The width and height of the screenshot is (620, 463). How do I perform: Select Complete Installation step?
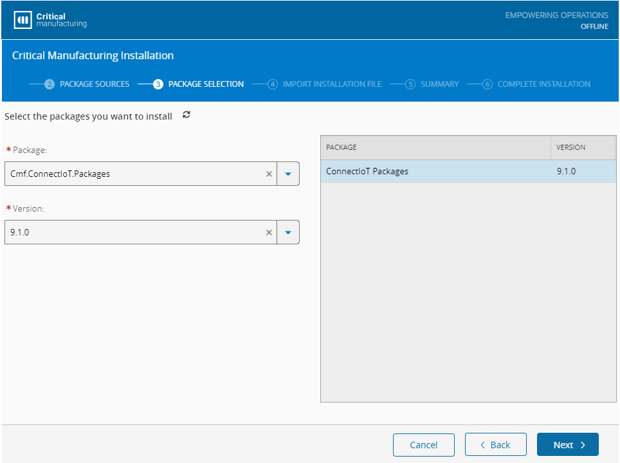pyautogui.click(x=543, y=84)
